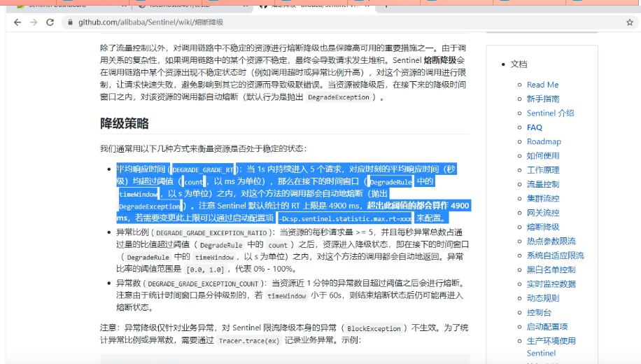Go back with the browser back arrow
This screenshot has width=641, height=364.
[x=17, y=22]
